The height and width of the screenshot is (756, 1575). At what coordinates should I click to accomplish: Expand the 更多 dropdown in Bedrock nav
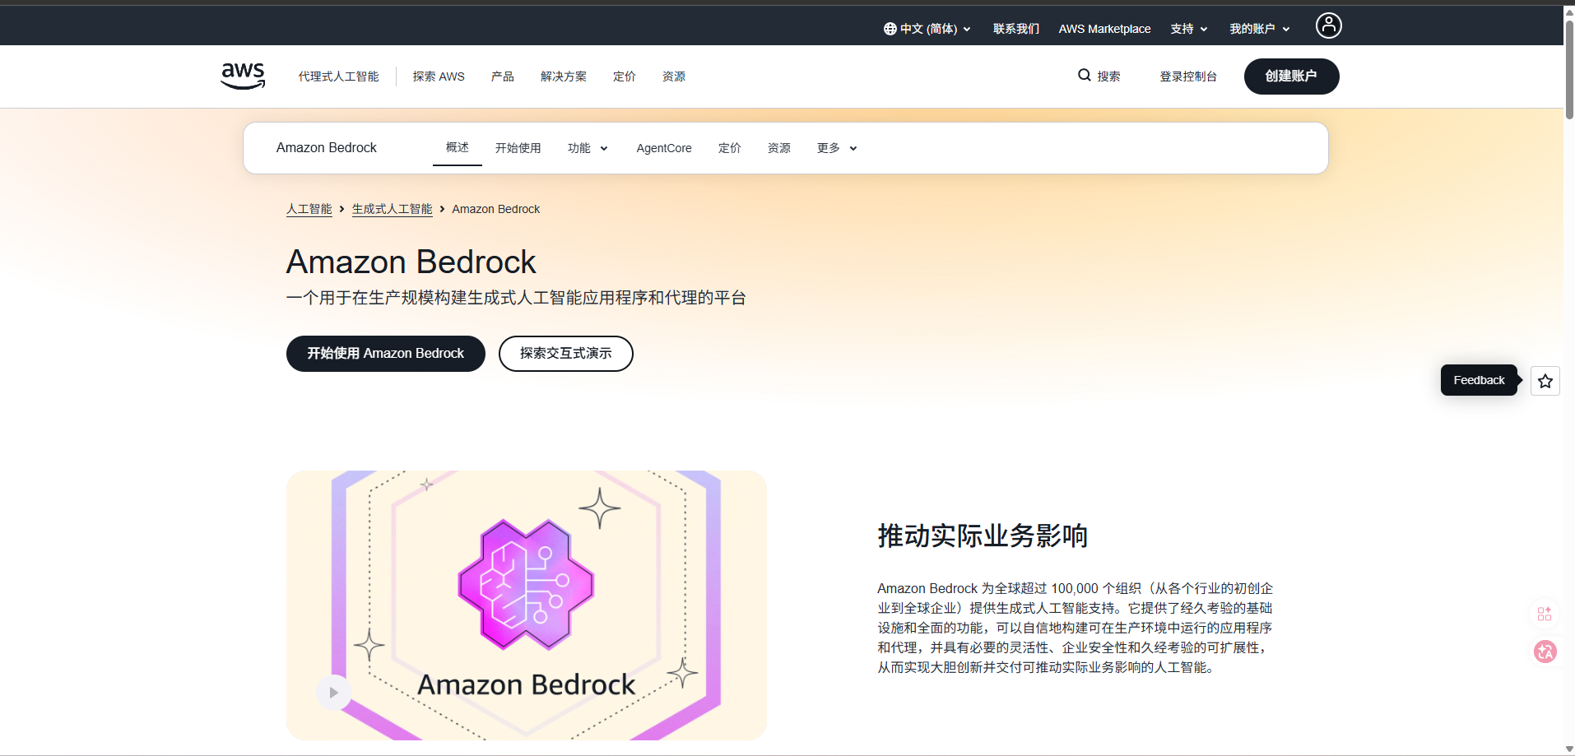click(x=837, y=148)
